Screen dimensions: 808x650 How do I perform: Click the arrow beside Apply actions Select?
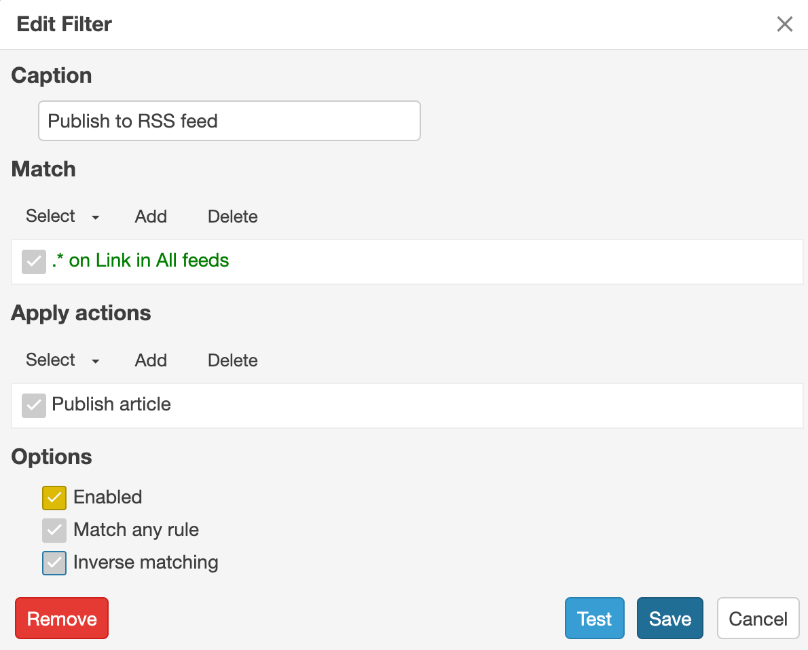tap(95, 361)
